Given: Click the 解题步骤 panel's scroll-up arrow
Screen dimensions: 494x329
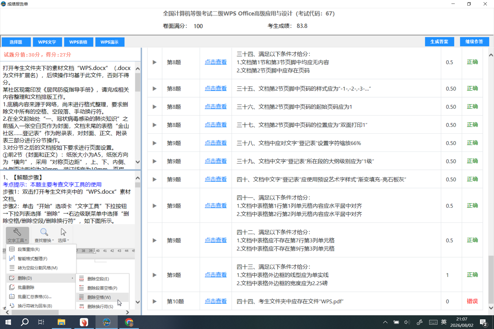Looking at the screenshot, I should 138,178.
